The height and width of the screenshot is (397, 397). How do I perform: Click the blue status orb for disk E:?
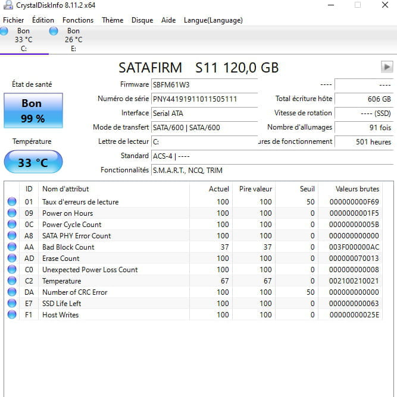coord(54,31)
